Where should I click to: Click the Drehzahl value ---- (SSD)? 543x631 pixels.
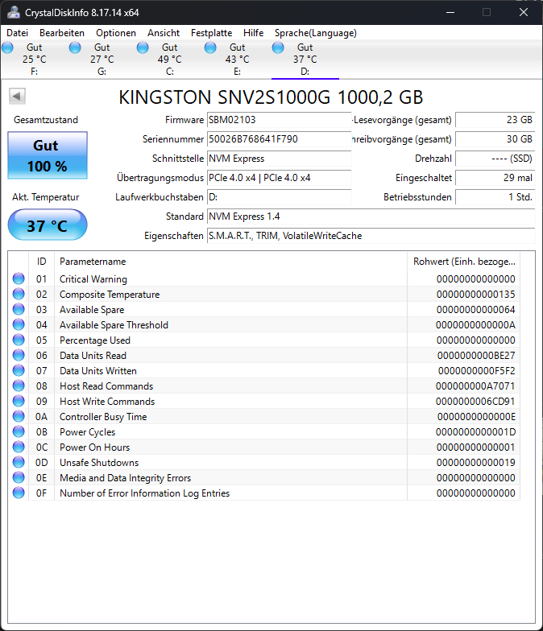click(x=495, y=159)
